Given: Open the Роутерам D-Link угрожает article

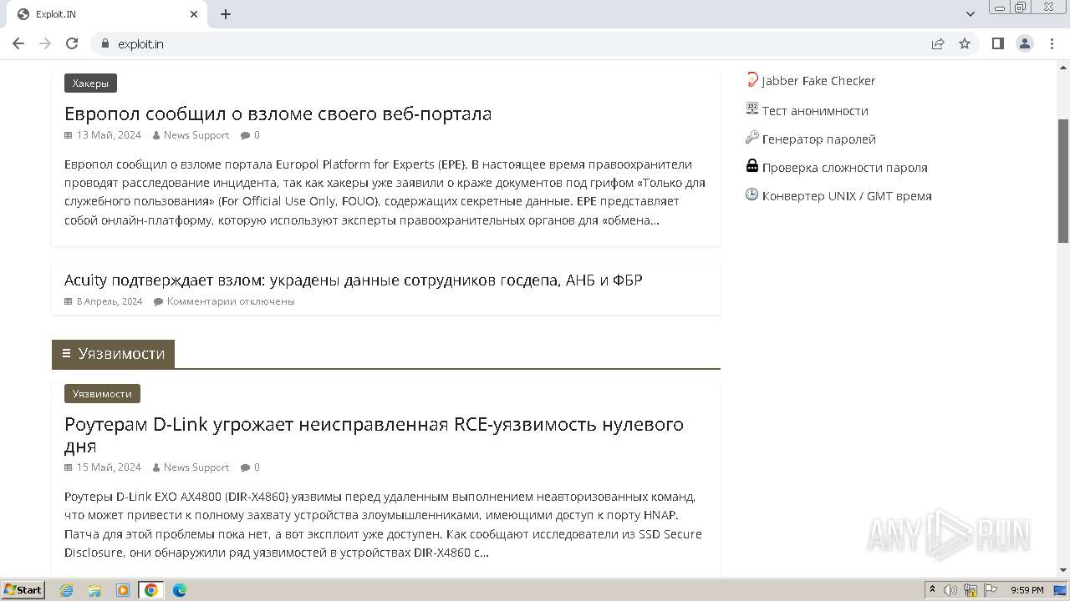Looking at the screenshot, I should click(x=374, y=435).
